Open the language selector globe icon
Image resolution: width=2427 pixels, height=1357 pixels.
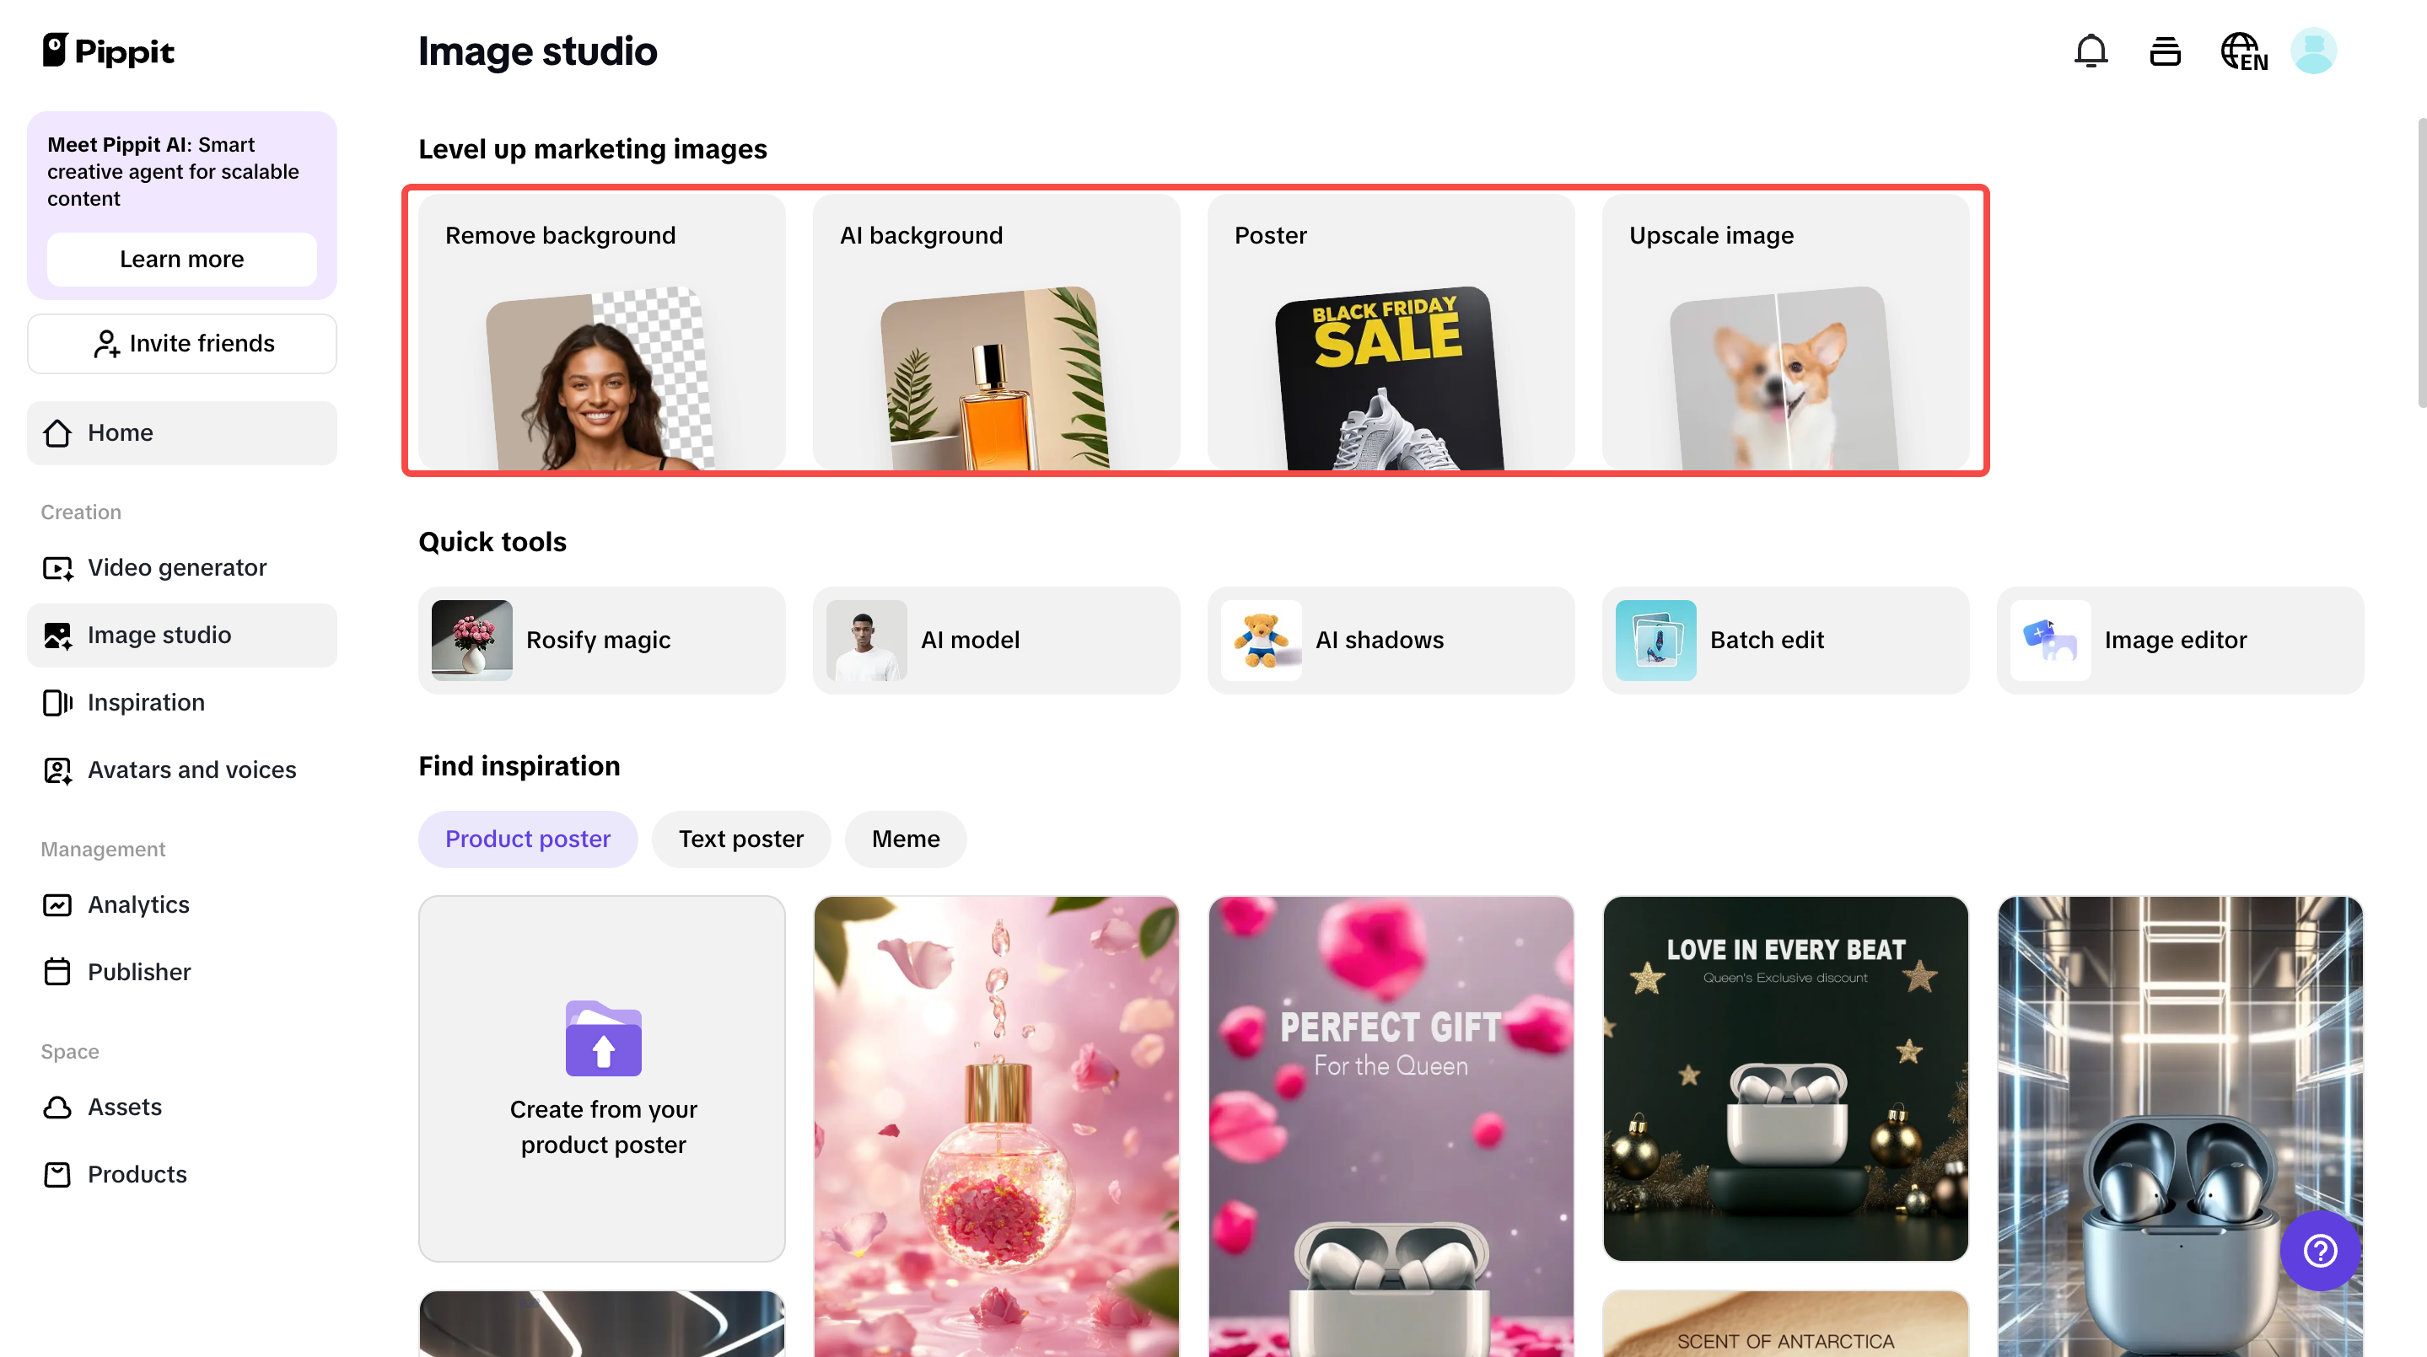pyautogui.click(x=2243, y=51)
